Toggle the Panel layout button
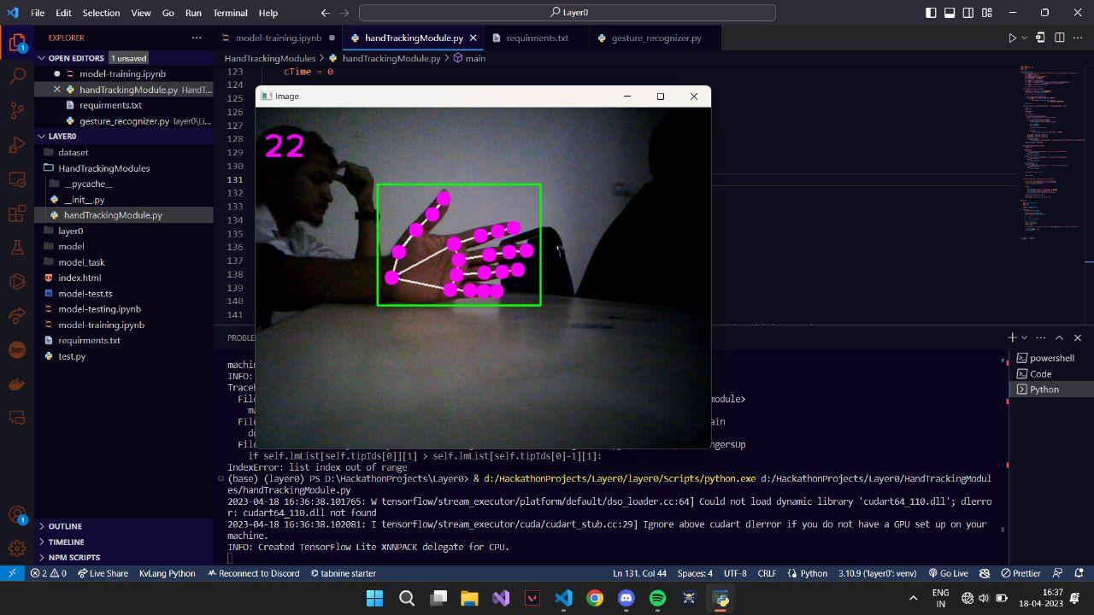This screenshot has height=615, width=1094. pyautogui.click(x=950, y=13)
